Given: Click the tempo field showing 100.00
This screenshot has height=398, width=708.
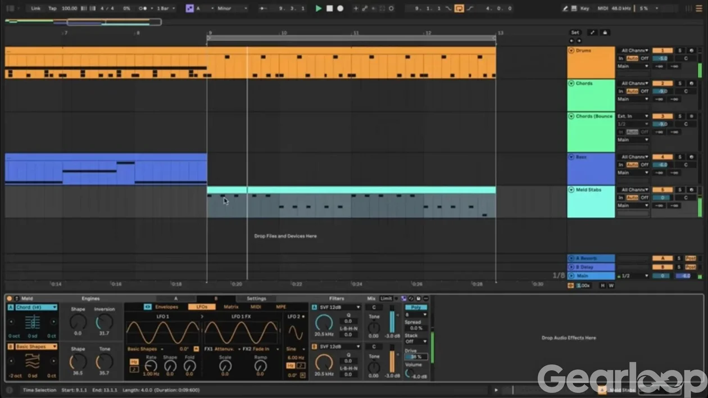Looking at the screenshot, I should 69,8.
